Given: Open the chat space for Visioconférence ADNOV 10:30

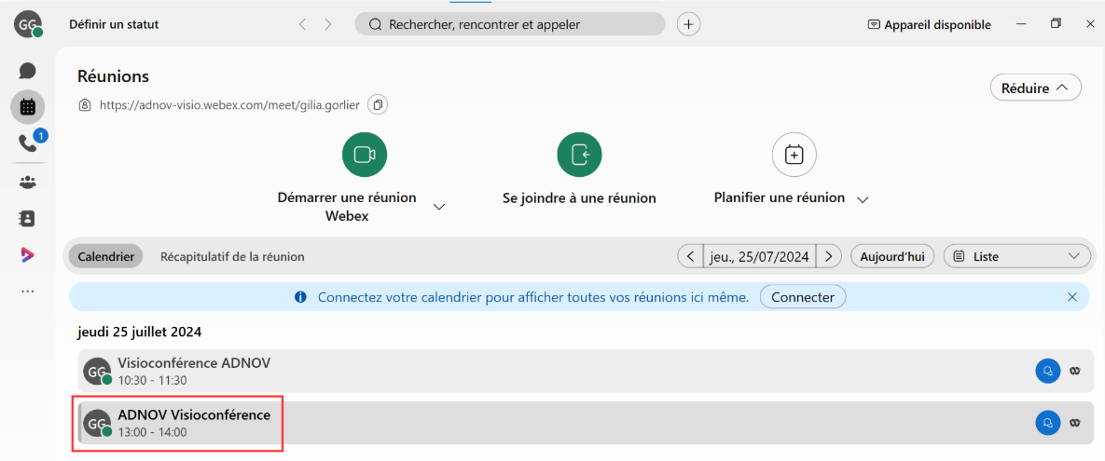Looking at the screenshot, I should click(x=1047, y=371).
